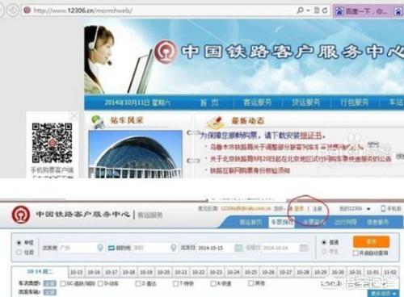Image resolution: width=404 pixels, height=297 pixels.
Task: Click the 站车风采 section icon
Action: [98, 122]
